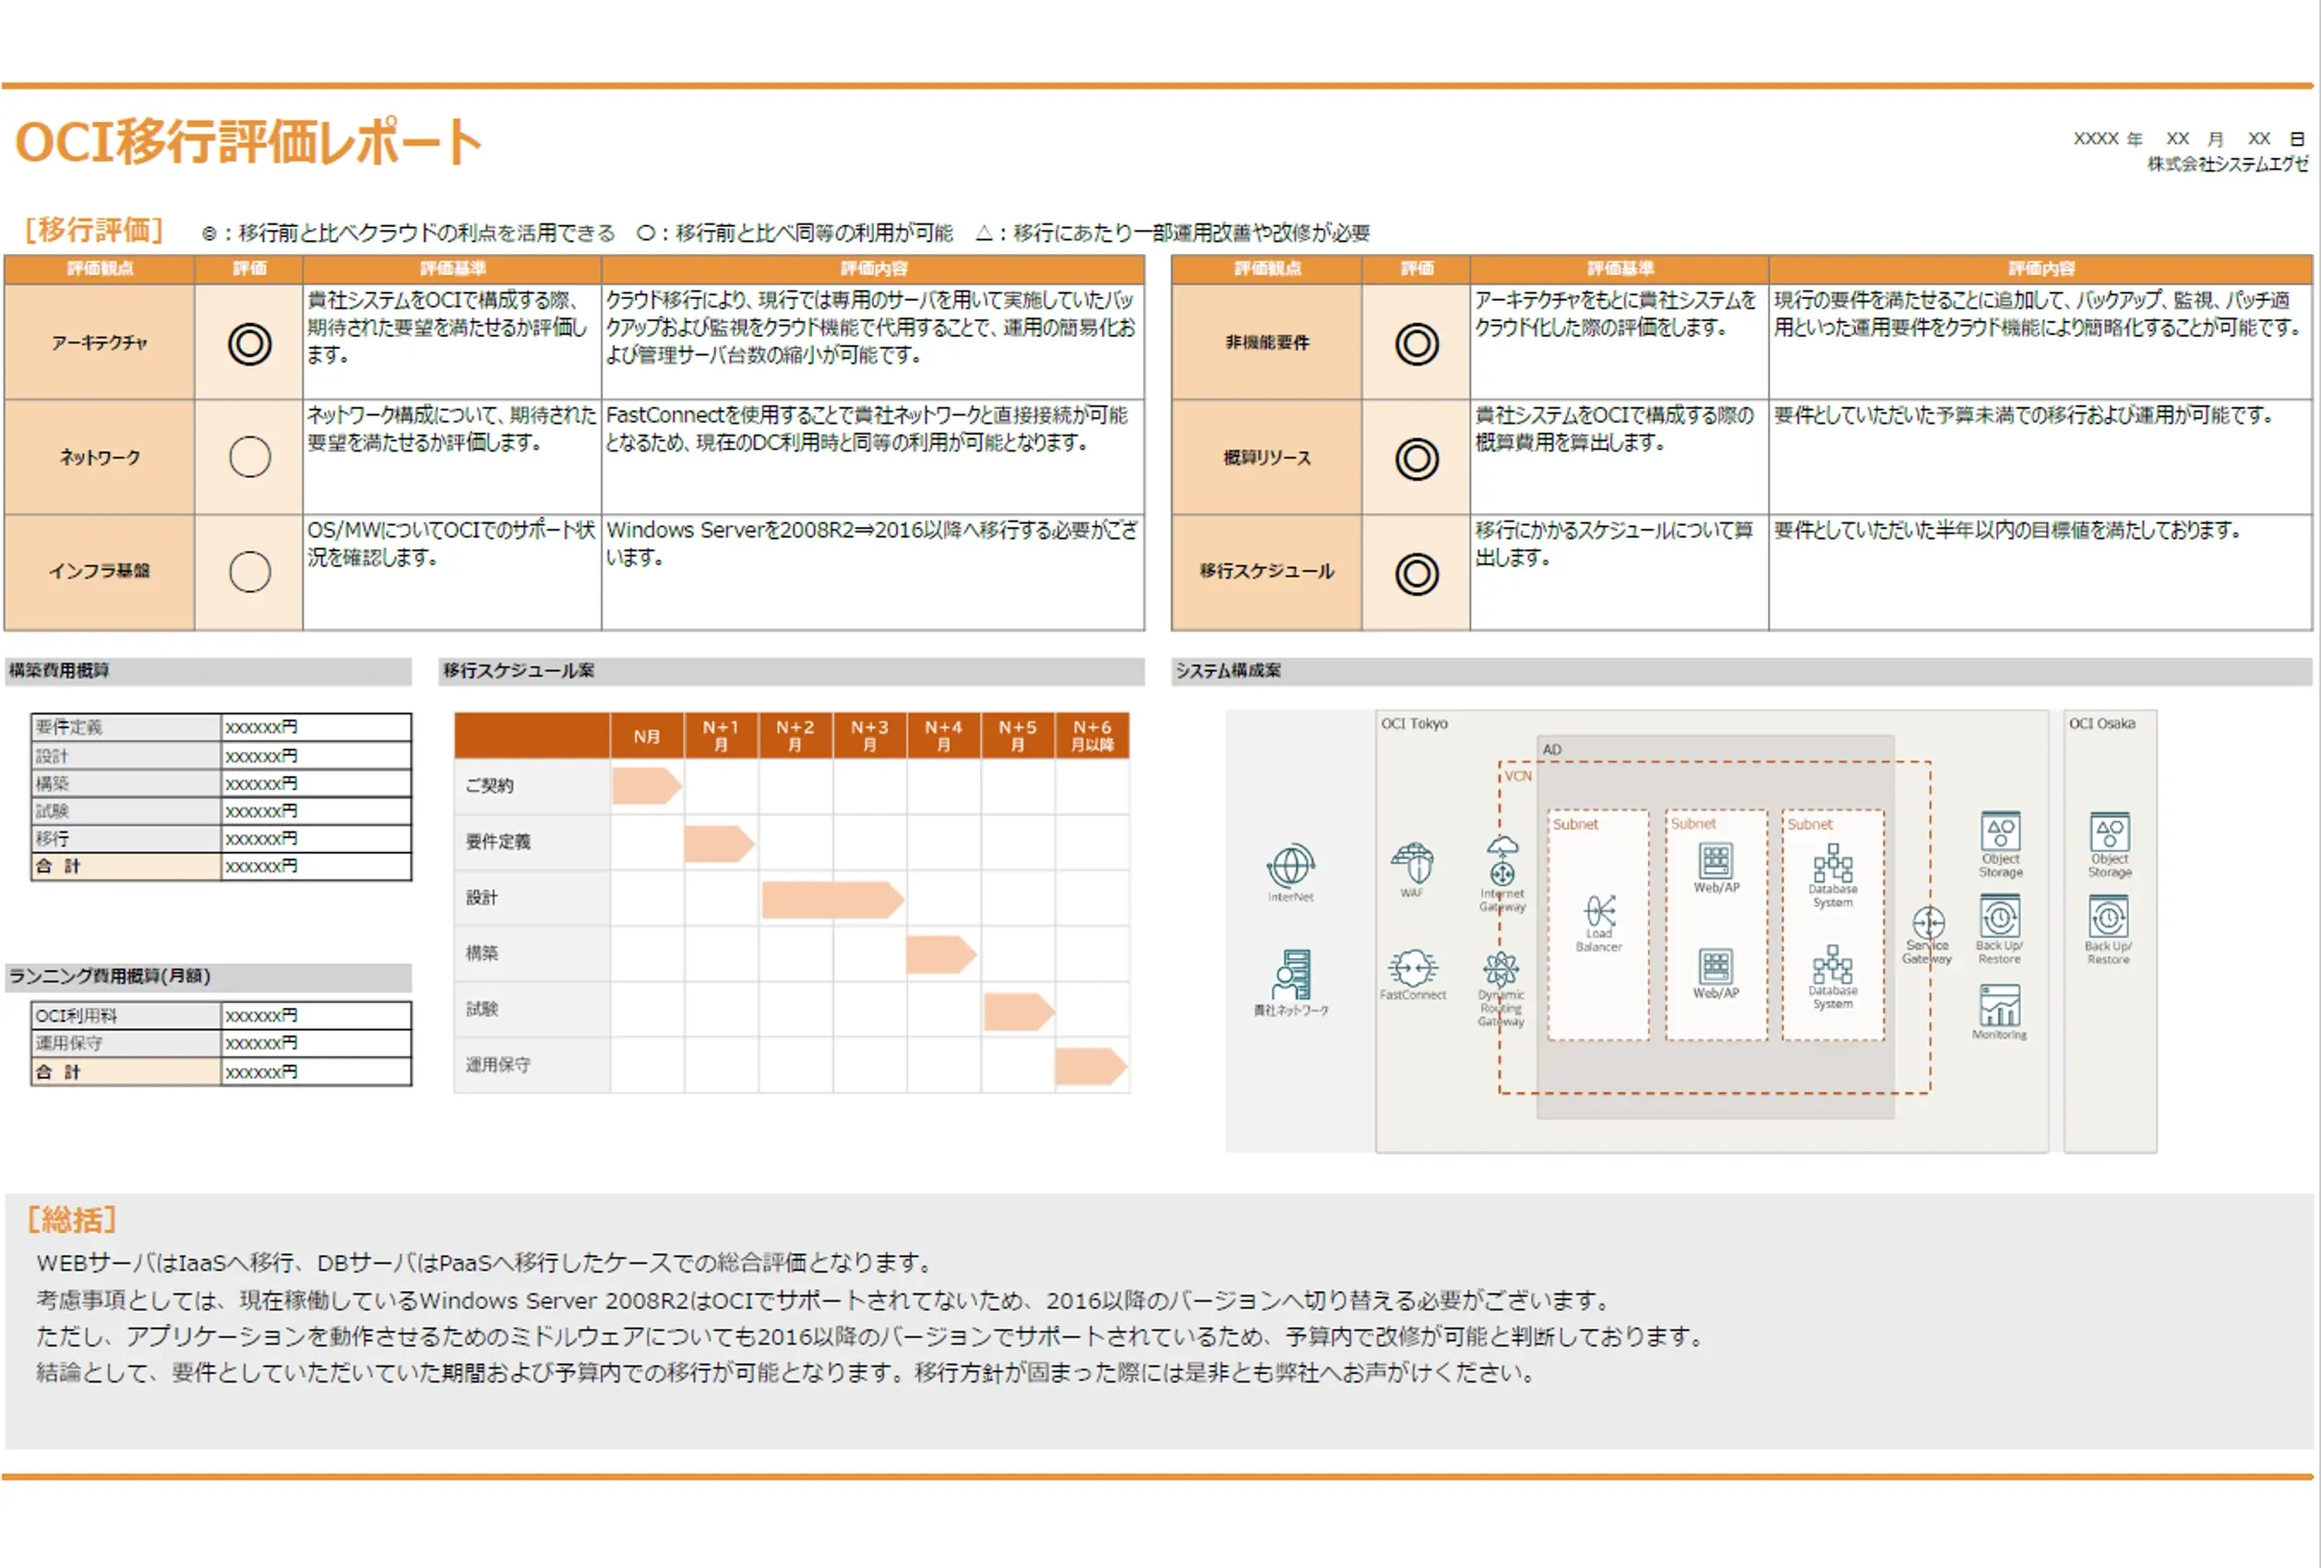Click the 移行スケジュール案 section header
The width and height of the screenshot is (2321, 1568).
520,670
